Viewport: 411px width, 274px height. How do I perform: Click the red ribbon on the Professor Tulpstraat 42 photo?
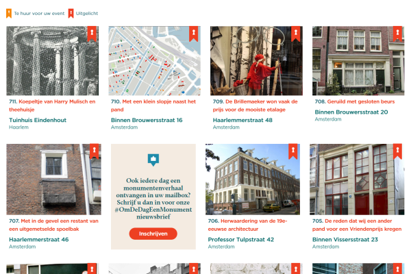click(292, 151)
